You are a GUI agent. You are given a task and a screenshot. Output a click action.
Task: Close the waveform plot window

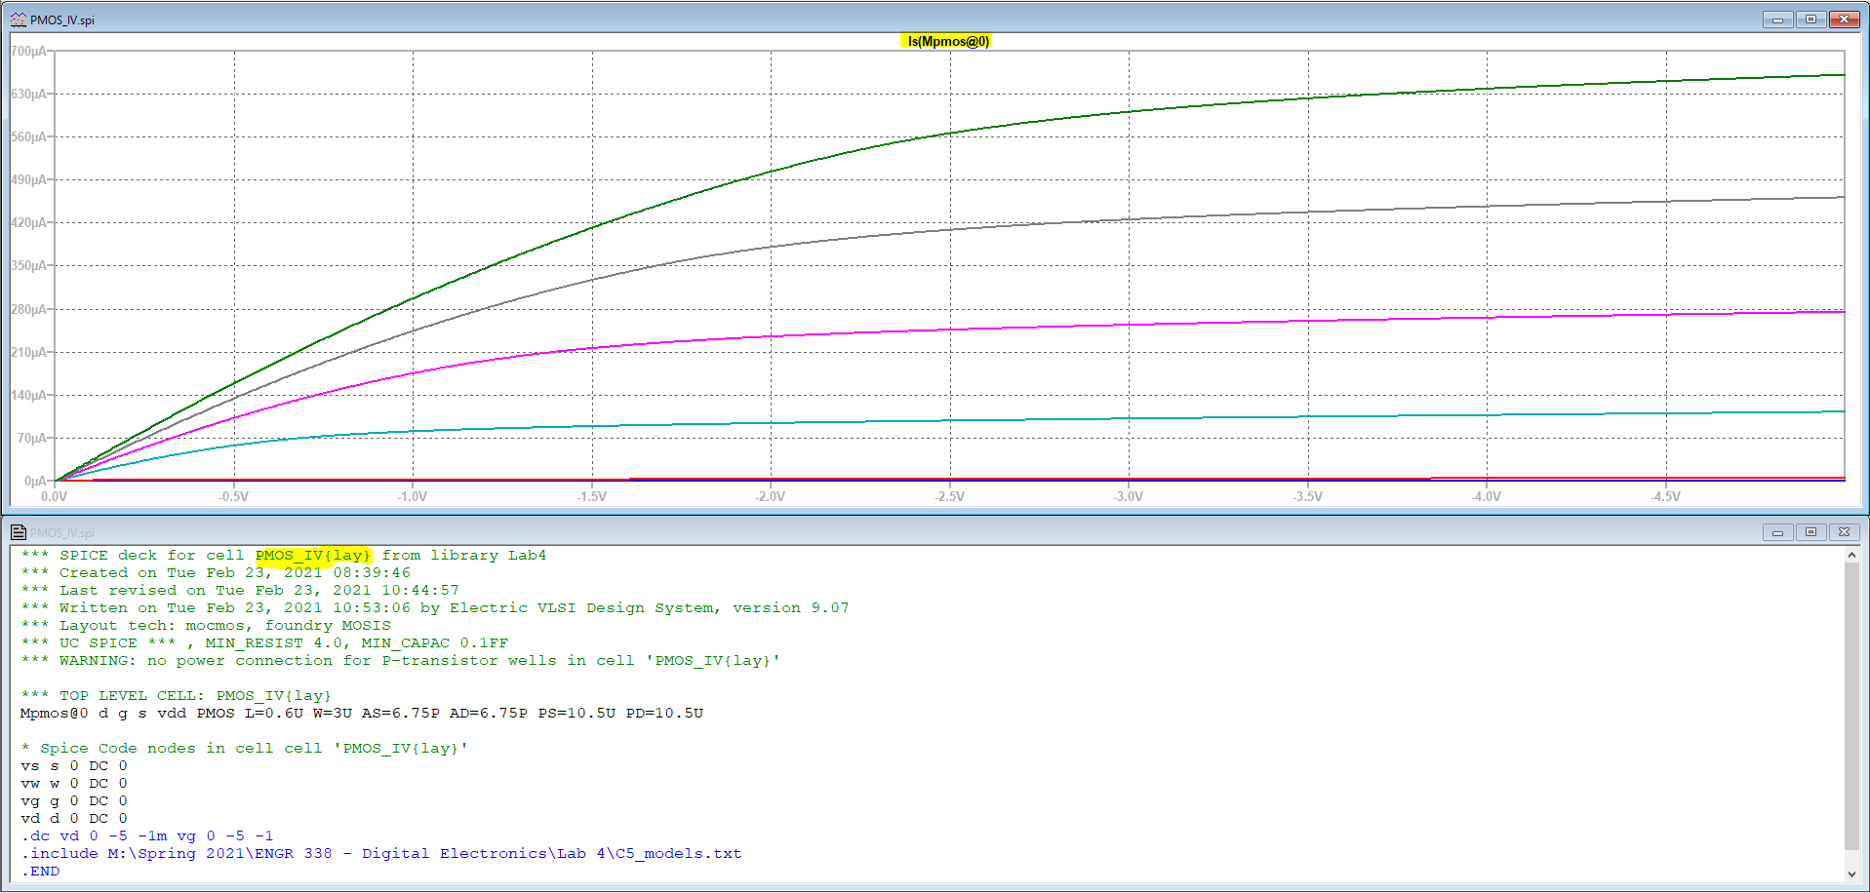(x=1844, y=19)
